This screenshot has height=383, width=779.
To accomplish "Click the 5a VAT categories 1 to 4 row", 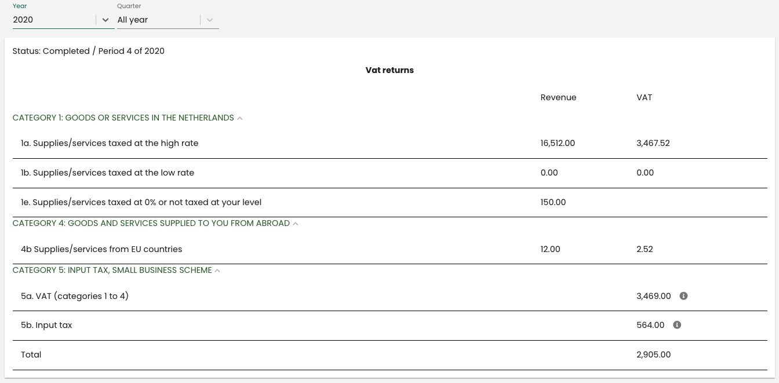I will click(75, 296).
